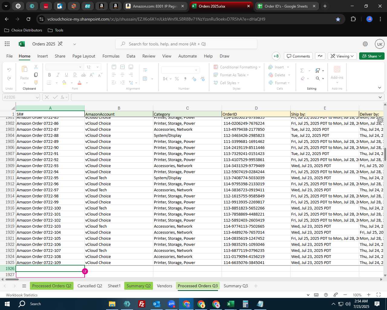The height and width of the screenshot is (310, 387).
Task: Click the Clear eraser icon
Action: (303, 78)
